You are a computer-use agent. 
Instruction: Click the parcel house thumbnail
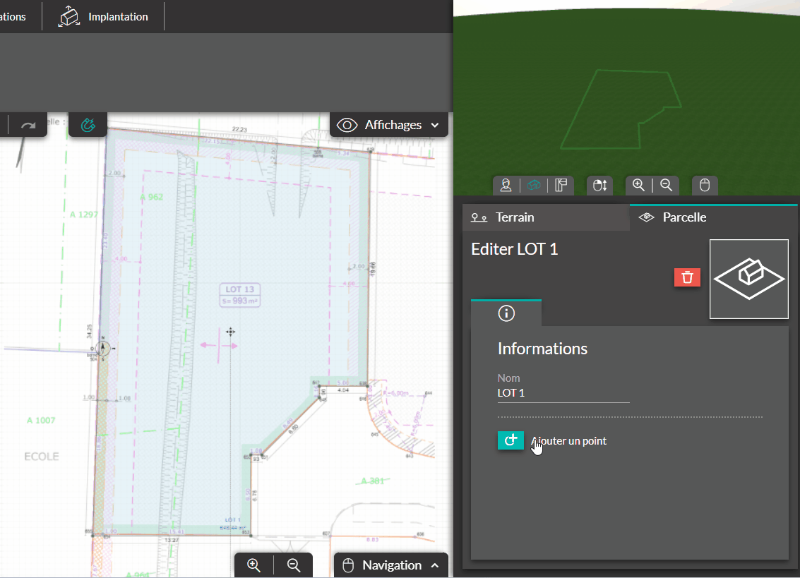[748, 279]
